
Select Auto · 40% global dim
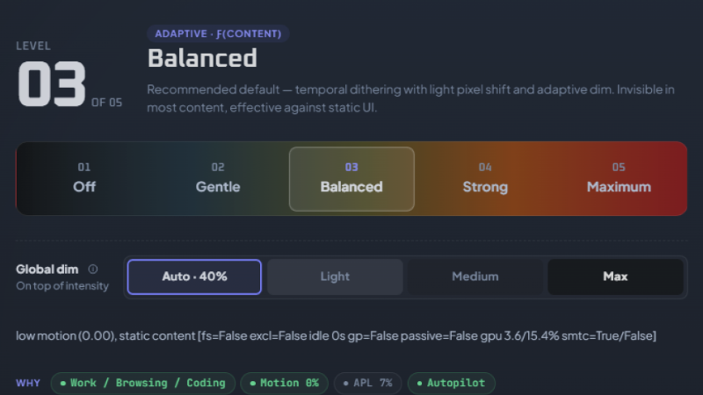(194, 276)
